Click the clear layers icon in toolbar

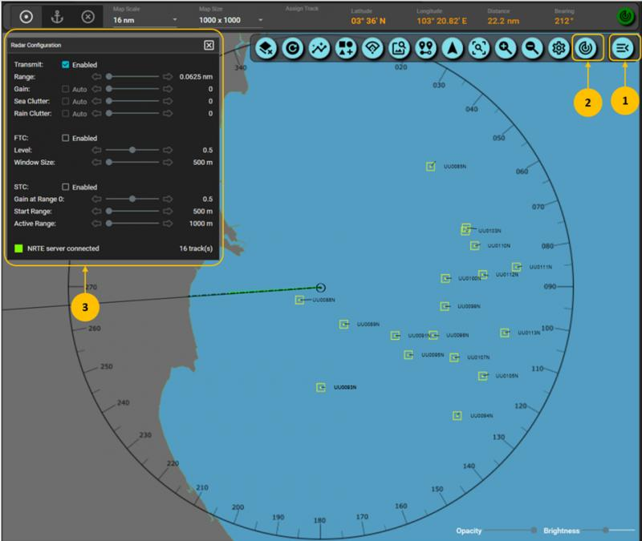pyautogui.click(x=267, y=50)
